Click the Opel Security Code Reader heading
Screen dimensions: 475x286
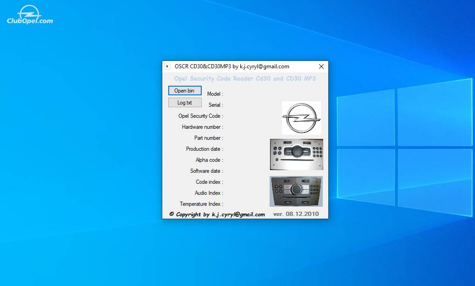point(245,78)
